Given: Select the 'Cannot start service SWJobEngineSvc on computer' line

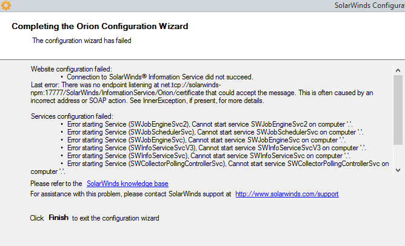Looking at the screenshot, I should point(206,140).
